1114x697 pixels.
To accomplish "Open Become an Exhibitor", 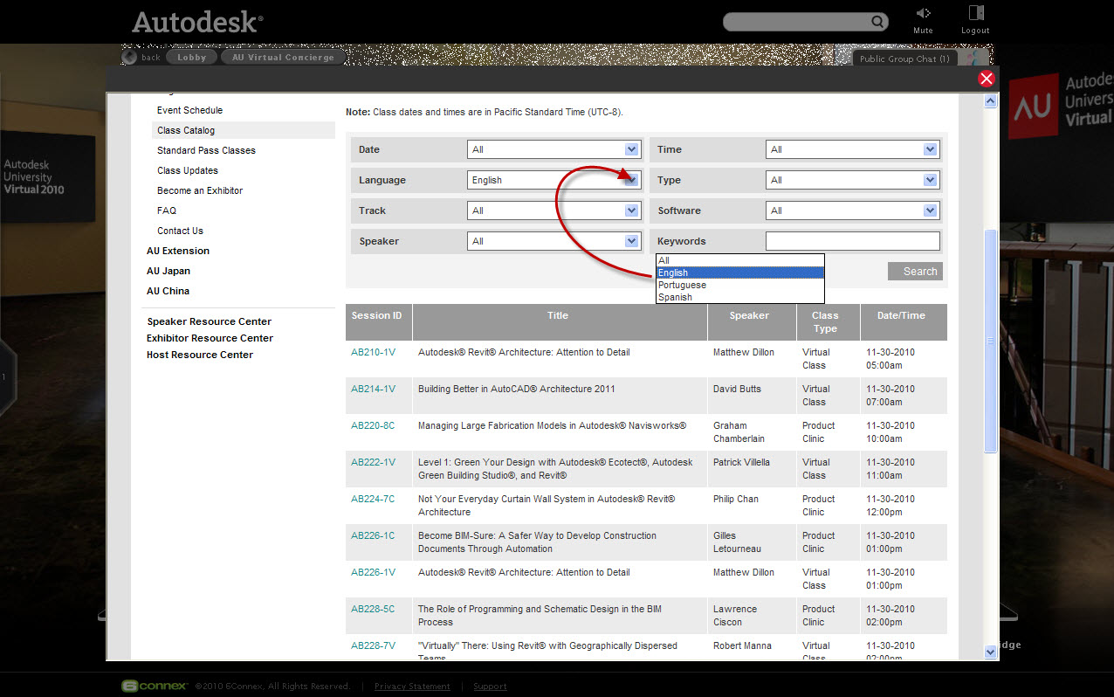I will click(x=200, y=190).
